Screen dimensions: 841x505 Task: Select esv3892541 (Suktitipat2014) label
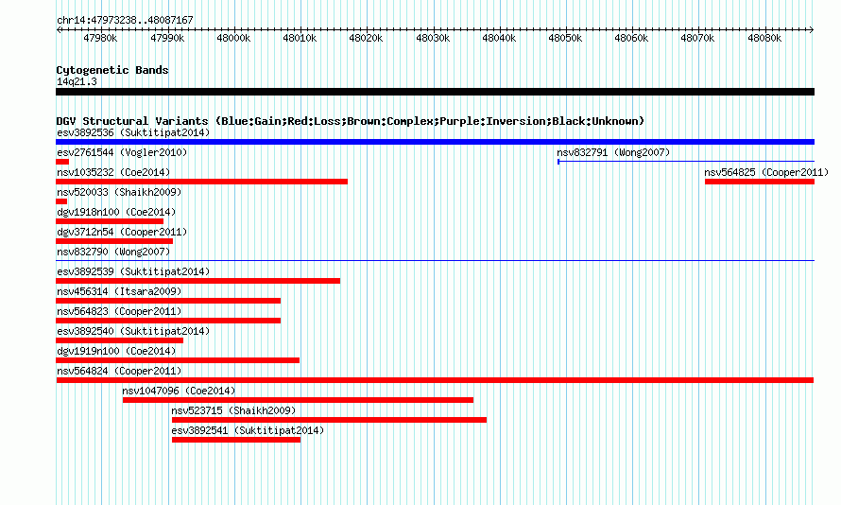[248, 430]
